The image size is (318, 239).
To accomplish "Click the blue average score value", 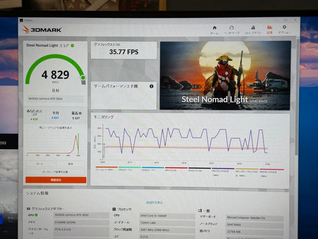I will [x=55, y=118].
